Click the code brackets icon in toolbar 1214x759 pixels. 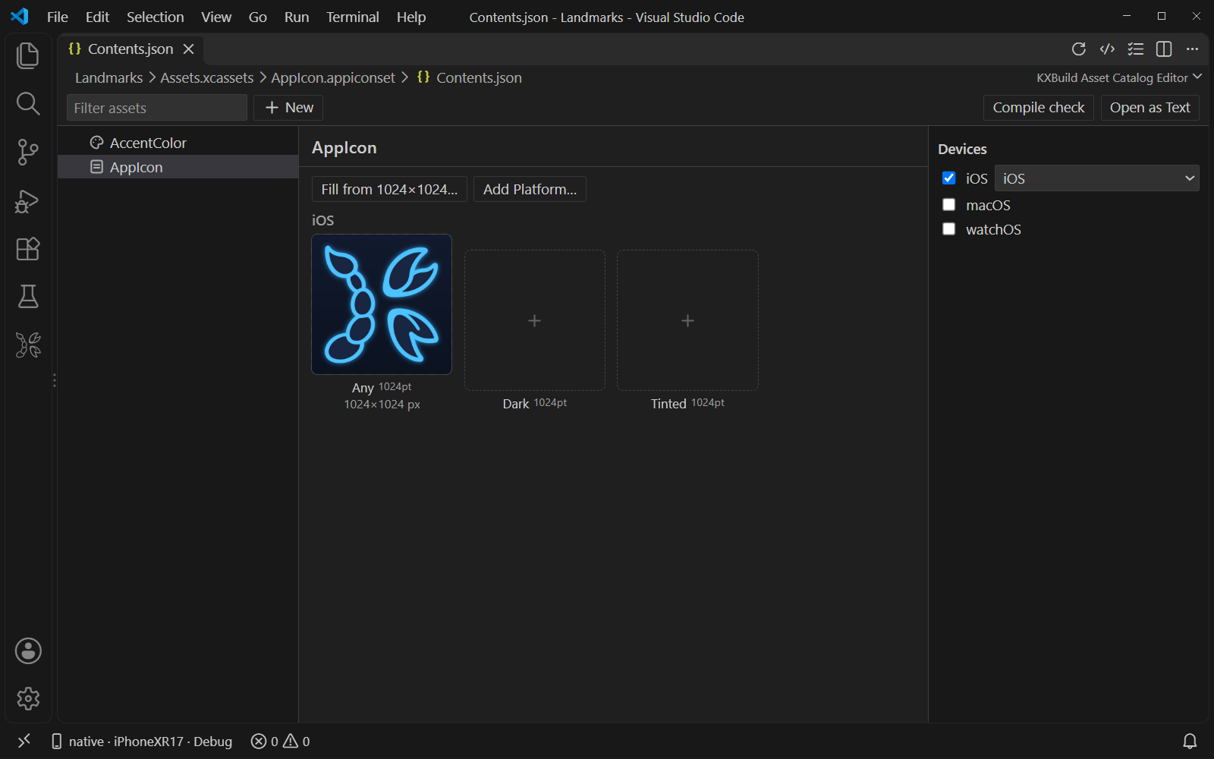click(1108, 49)
